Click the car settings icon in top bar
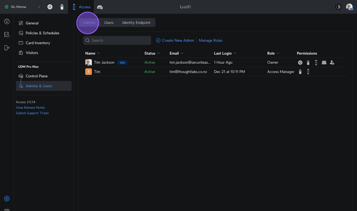357x211 pixels. [x=100, y=7]
